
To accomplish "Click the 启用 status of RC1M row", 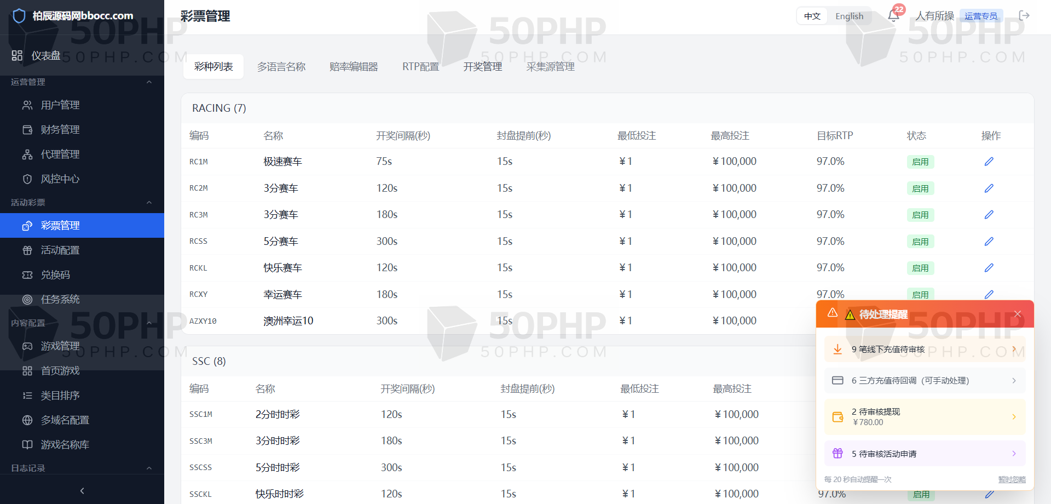I will pyautogui.click(x=920, y=162).
